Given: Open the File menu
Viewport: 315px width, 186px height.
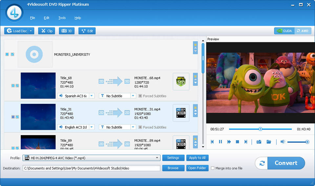Looking at the screenshot, I should (32, 18).
